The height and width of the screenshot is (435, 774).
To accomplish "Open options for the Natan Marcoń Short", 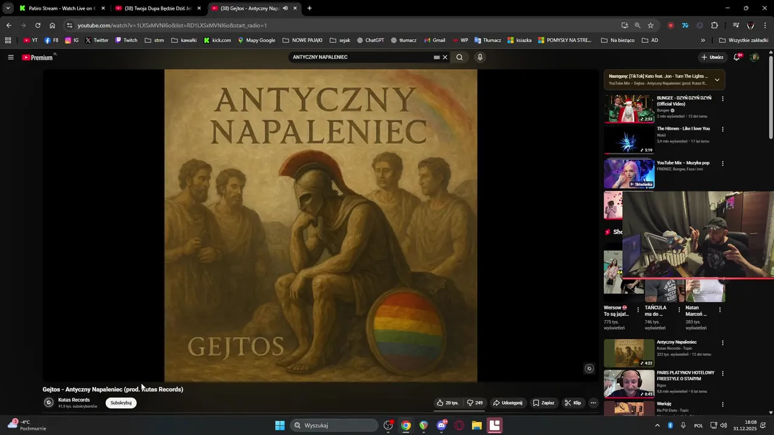I will pyautogui.click(x=720, y=310).
